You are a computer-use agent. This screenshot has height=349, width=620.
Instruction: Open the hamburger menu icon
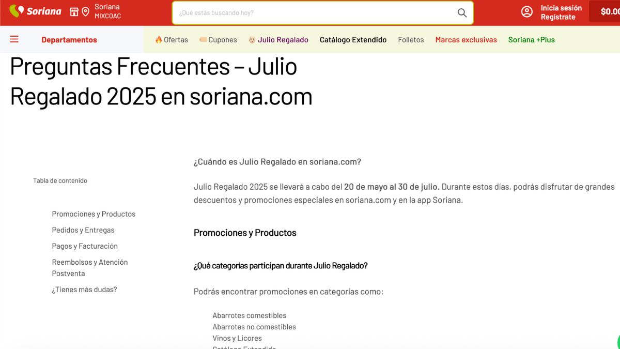coord(14,39)
